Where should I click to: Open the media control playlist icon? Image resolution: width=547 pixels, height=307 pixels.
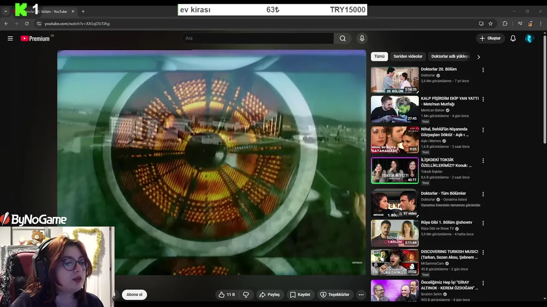520,23
